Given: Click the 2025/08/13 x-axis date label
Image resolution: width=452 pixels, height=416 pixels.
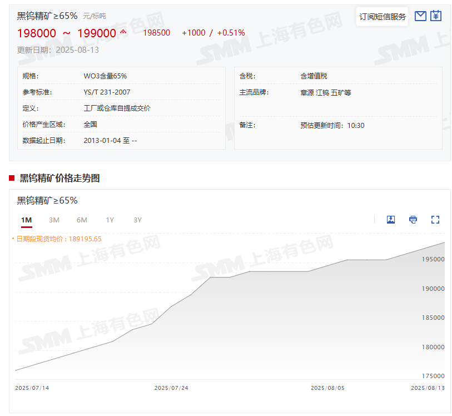Looking at the screenshot, I should tap(428, 388).
